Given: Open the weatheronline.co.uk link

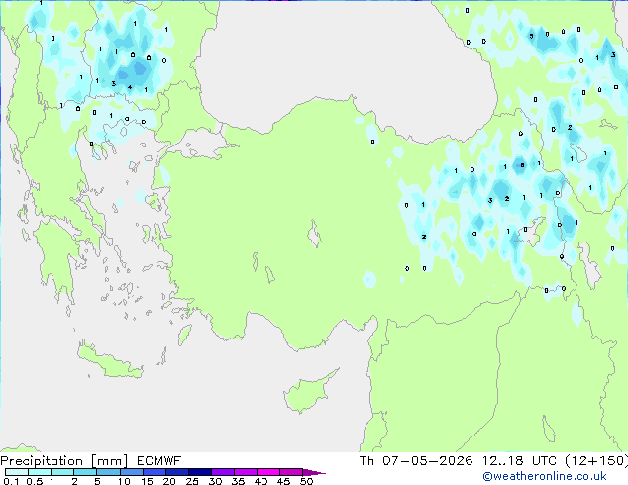Looking at the screenshot, I should [x=544, y=476].
